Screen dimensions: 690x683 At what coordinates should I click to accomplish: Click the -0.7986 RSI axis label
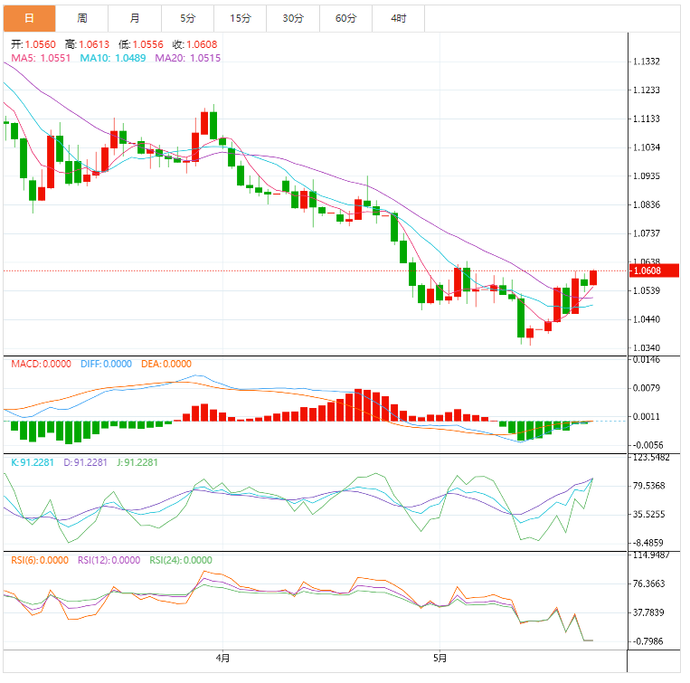point(647,641)
